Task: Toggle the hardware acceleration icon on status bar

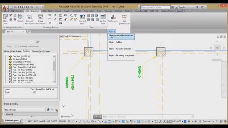Action: pos(221,121)
